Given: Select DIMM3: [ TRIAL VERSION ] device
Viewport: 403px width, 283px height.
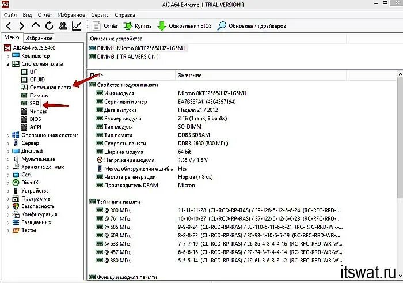Looking at the screenshot, I should coord(128,56).
